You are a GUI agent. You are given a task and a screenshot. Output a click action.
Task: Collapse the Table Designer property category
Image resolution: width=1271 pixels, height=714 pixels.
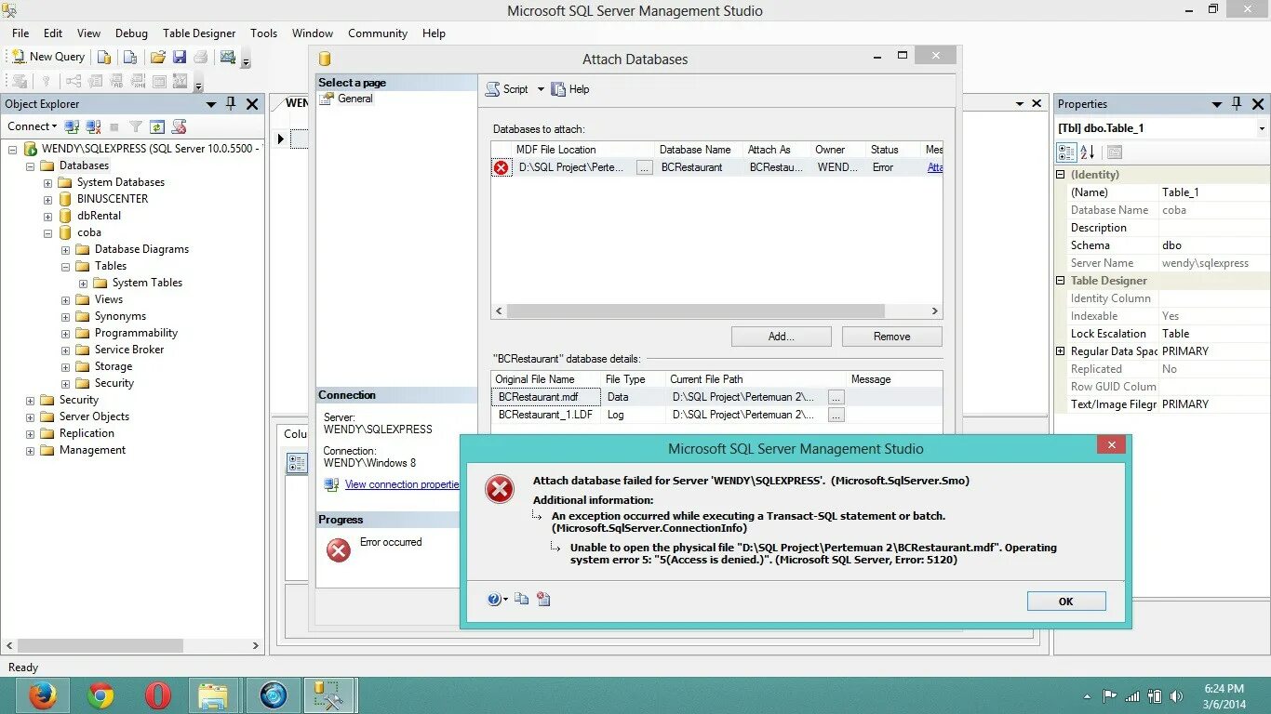1060,280
